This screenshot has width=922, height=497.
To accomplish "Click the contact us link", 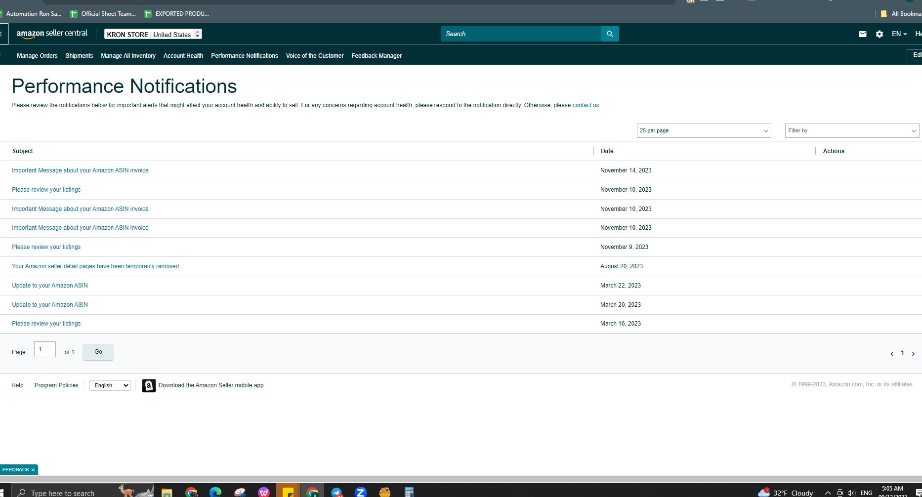I will pos(586,105).
